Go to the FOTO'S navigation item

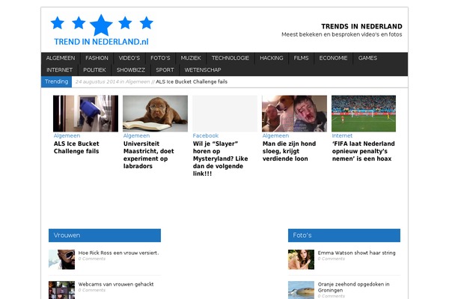click(x=160, y=58)
